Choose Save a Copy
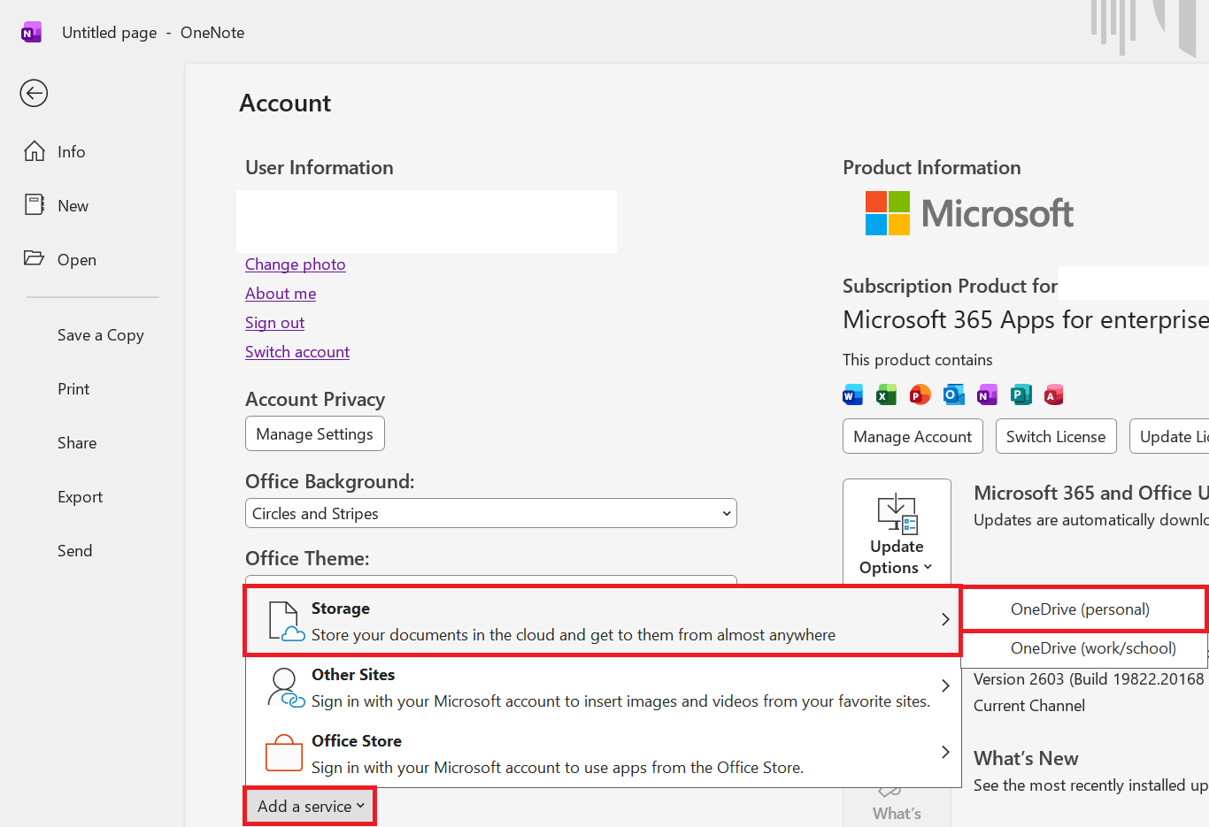Screen dimensions: 1209x827 coord(100,335)
